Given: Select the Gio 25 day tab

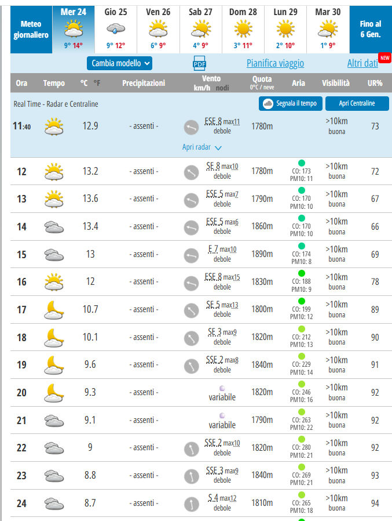Looking at the screenshot, I should 115,29.
